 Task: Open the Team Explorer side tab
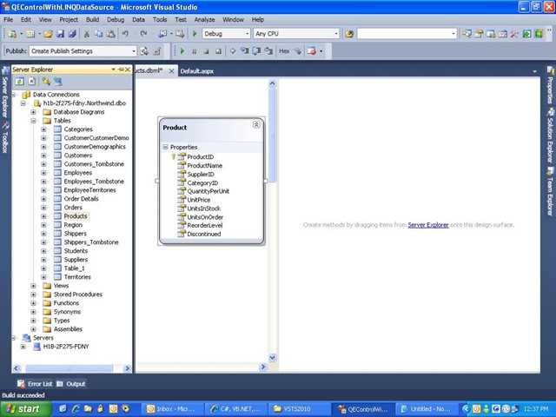click(550, 192)
